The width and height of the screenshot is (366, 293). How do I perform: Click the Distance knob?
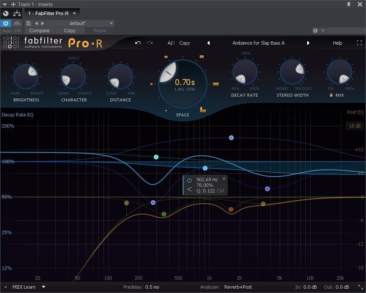[120, 76]
